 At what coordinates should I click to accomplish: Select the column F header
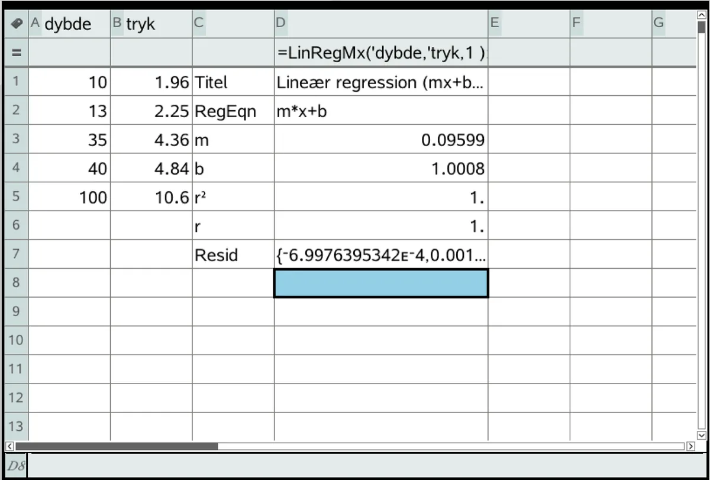click(x=611, y=24)
